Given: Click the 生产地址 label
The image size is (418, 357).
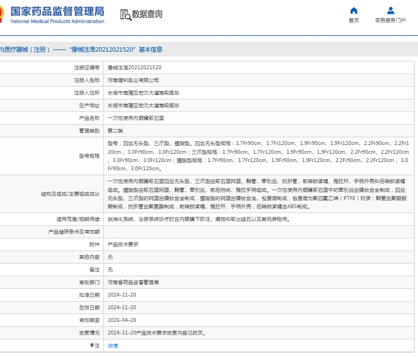Looking at the screenshot, I should point(89,105).
